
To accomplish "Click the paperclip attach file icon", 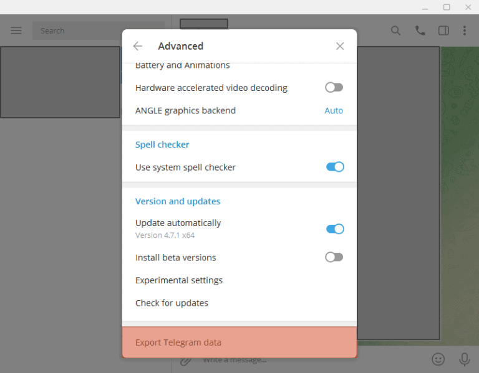I will pos(185,360).
